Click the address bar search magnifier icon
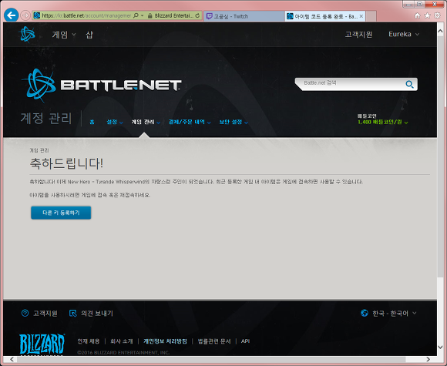This screenshot has height=366, width=447. 136,15
